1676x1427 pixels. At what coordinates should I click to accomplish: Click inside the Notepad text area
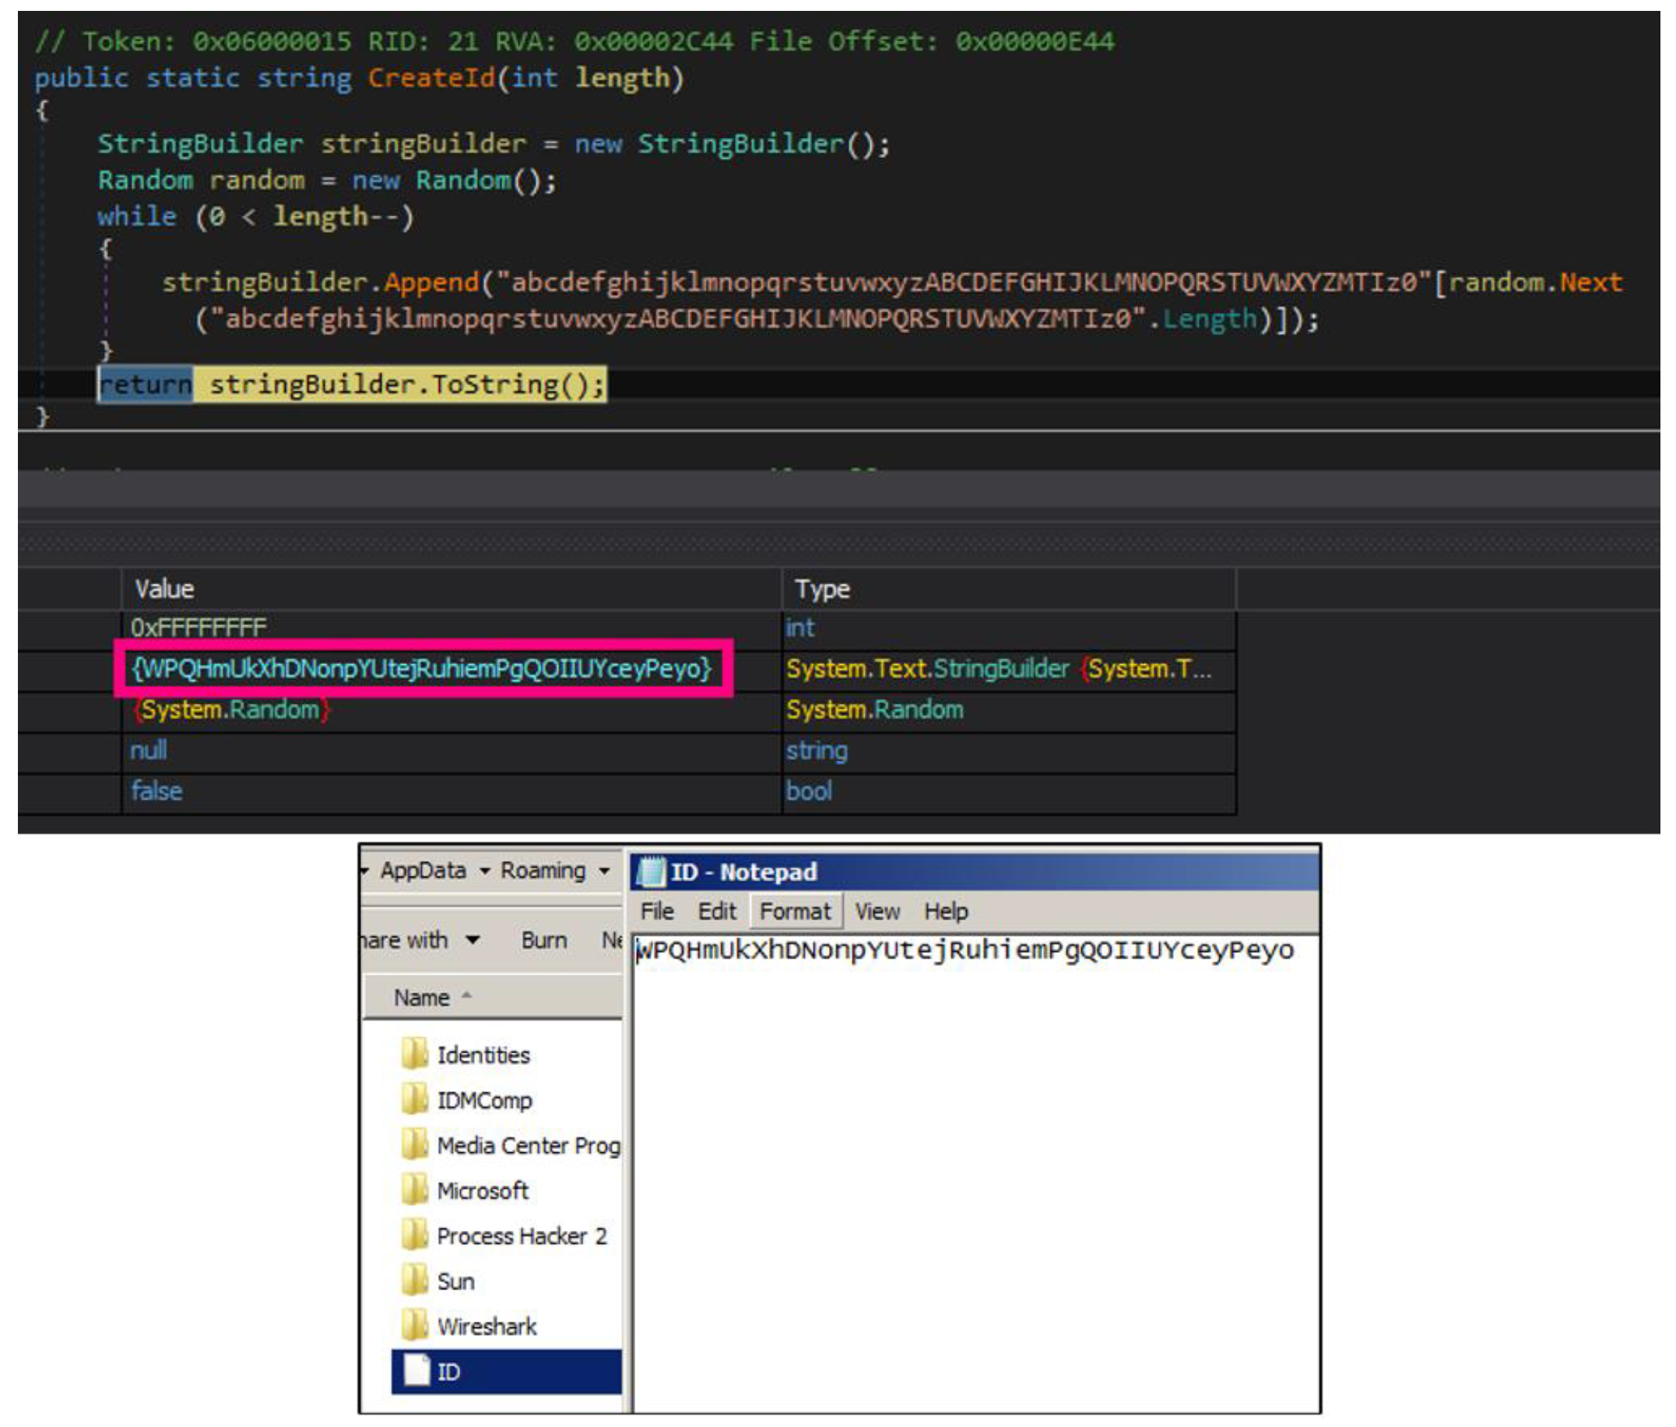click(x=971, y=1173)
